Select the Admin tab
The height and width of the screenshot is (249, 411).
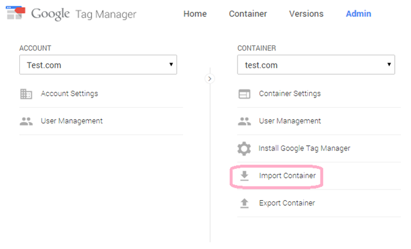click(359, 14)
